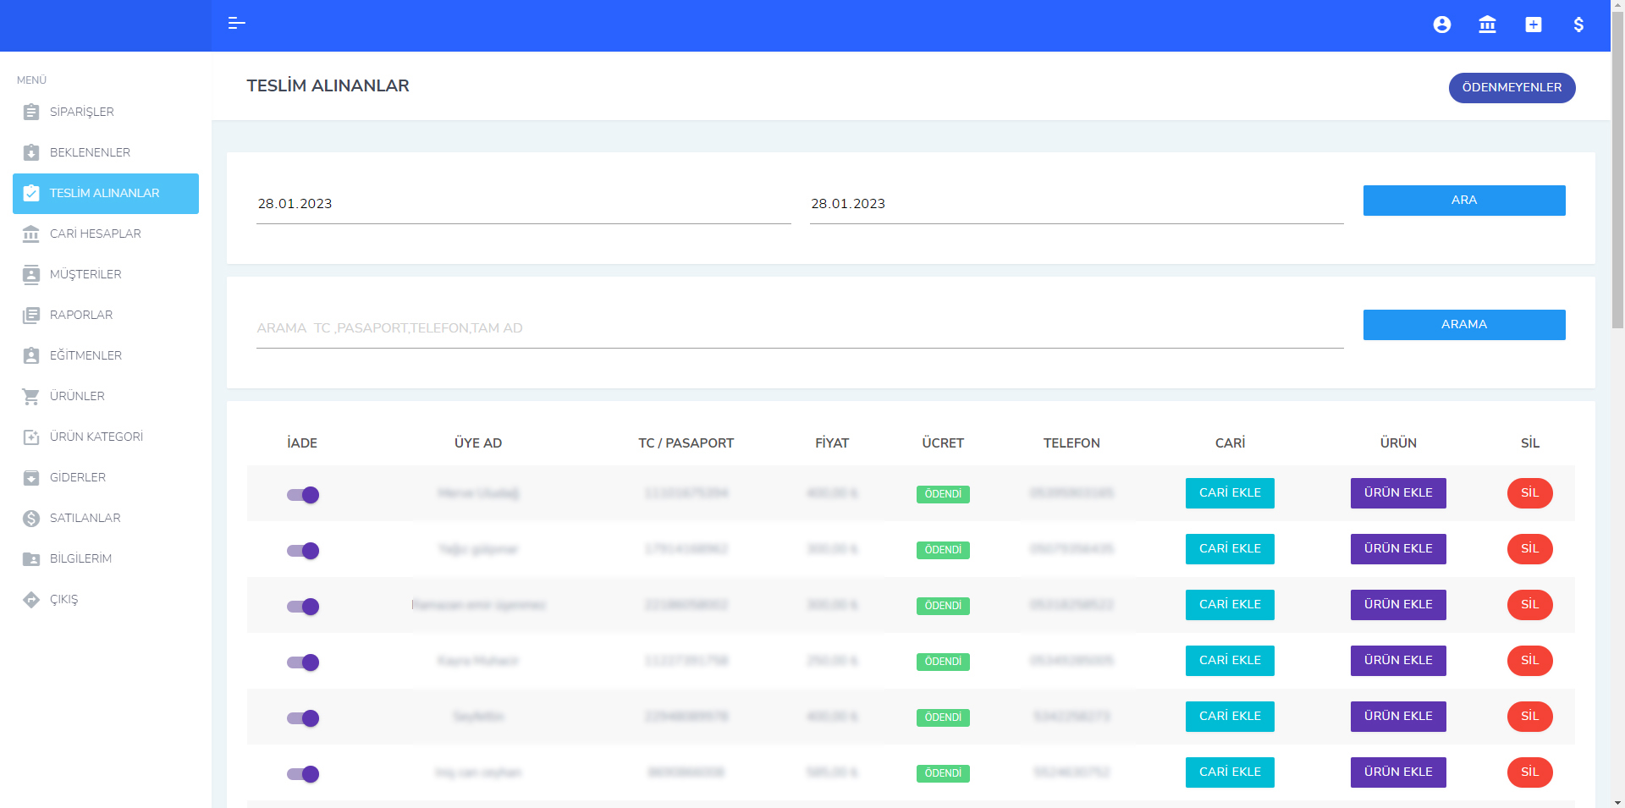Image resolution: width=1625 pixels, height=808 pixels.
Task: Click ÜRÜN EKLE in the third row
Action: coord(1398,605)
